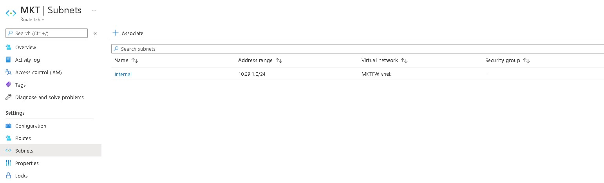The height and width of the screenshot is (183, 604).
Task: Click the purple Tags icon
Action: click(9, 85)
